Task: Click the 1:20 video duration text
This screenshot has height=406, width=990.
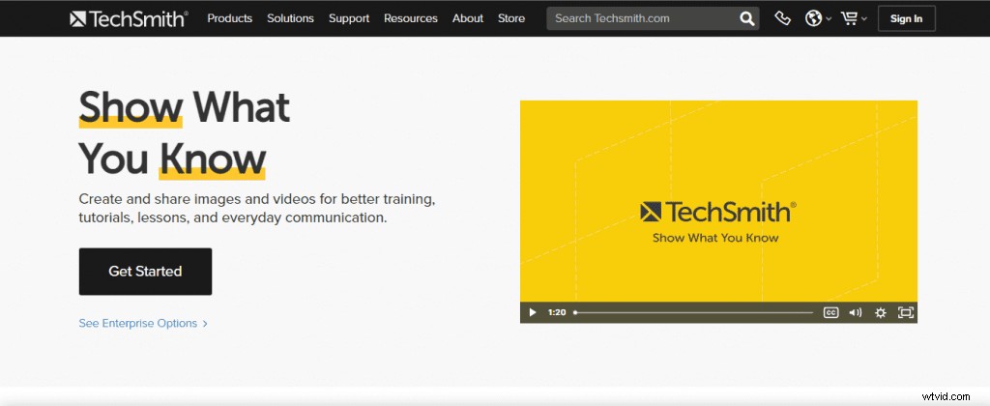Action: click(x=557, y=312)
